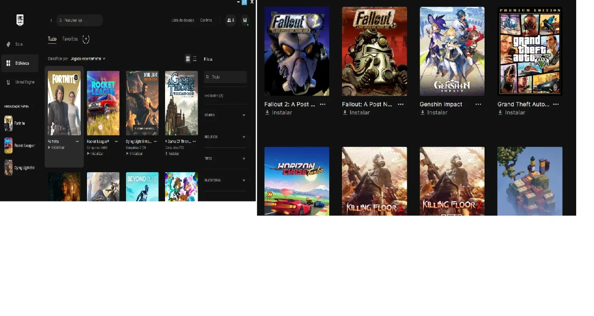Switch to the Tudo tab
Screen dimensions: 594x316
tap(52, 39)
